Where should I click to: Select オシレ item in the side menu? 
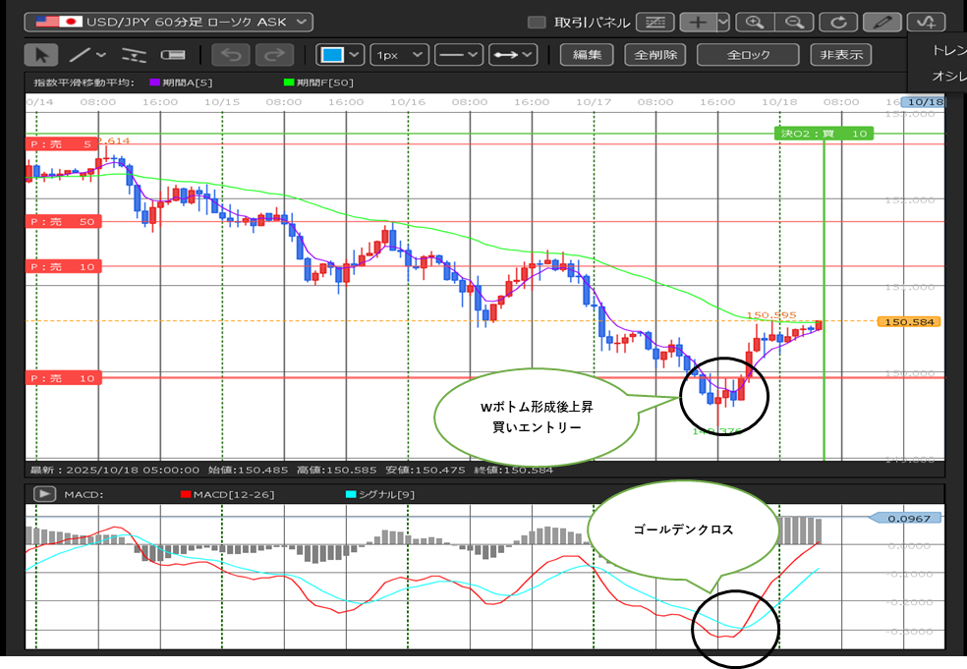tap(947, 76)
